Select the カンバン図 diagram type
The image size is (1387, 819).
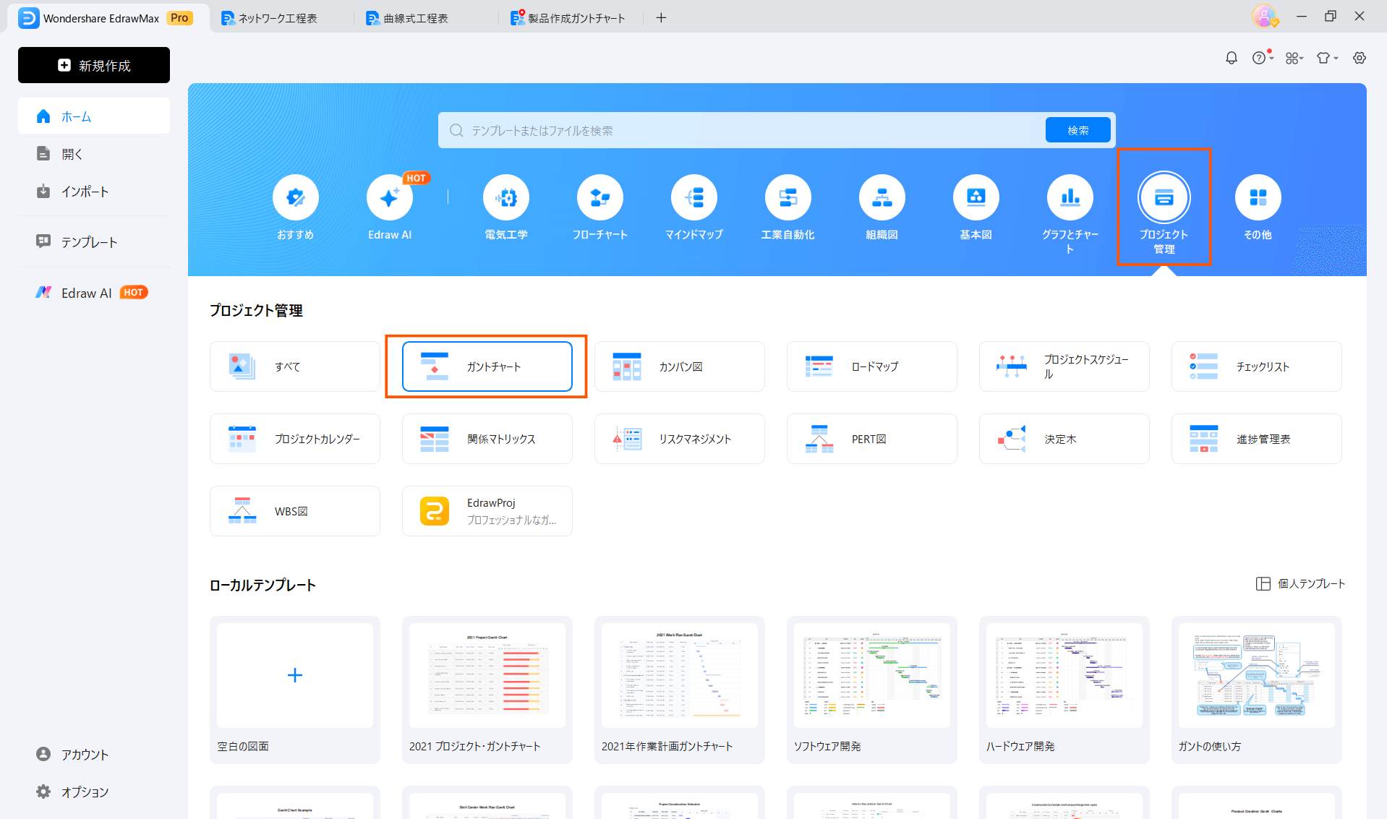(x=679, y=366)
